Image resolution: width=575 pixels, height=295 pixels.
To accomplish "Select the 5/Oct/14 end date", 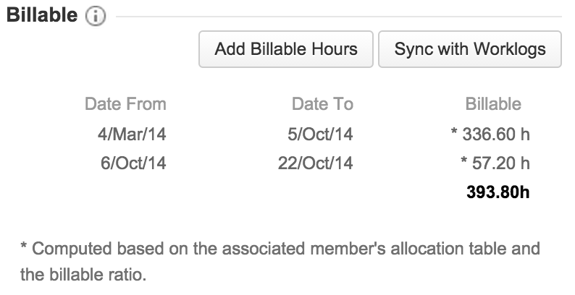I will click(319, 134).
